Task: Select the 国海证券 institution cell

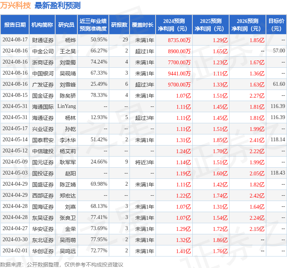Action: click(x=43, y=207)
